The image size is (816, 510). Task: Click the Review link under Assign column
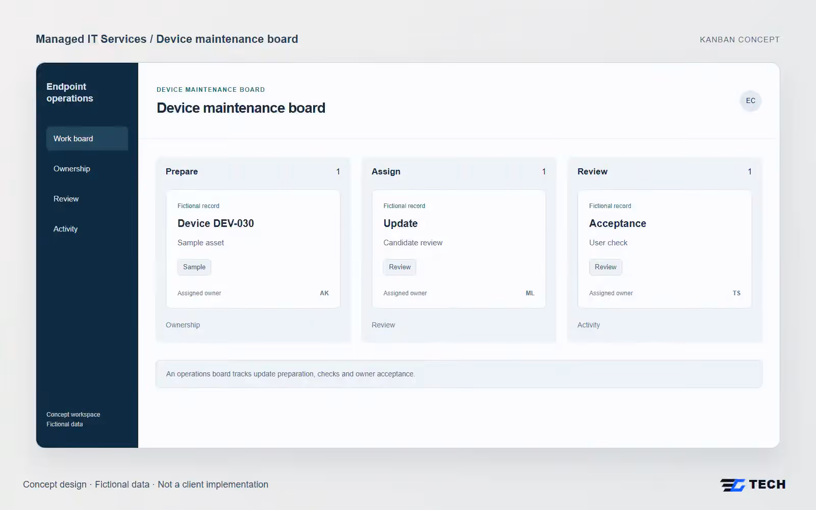click(384, 325)
